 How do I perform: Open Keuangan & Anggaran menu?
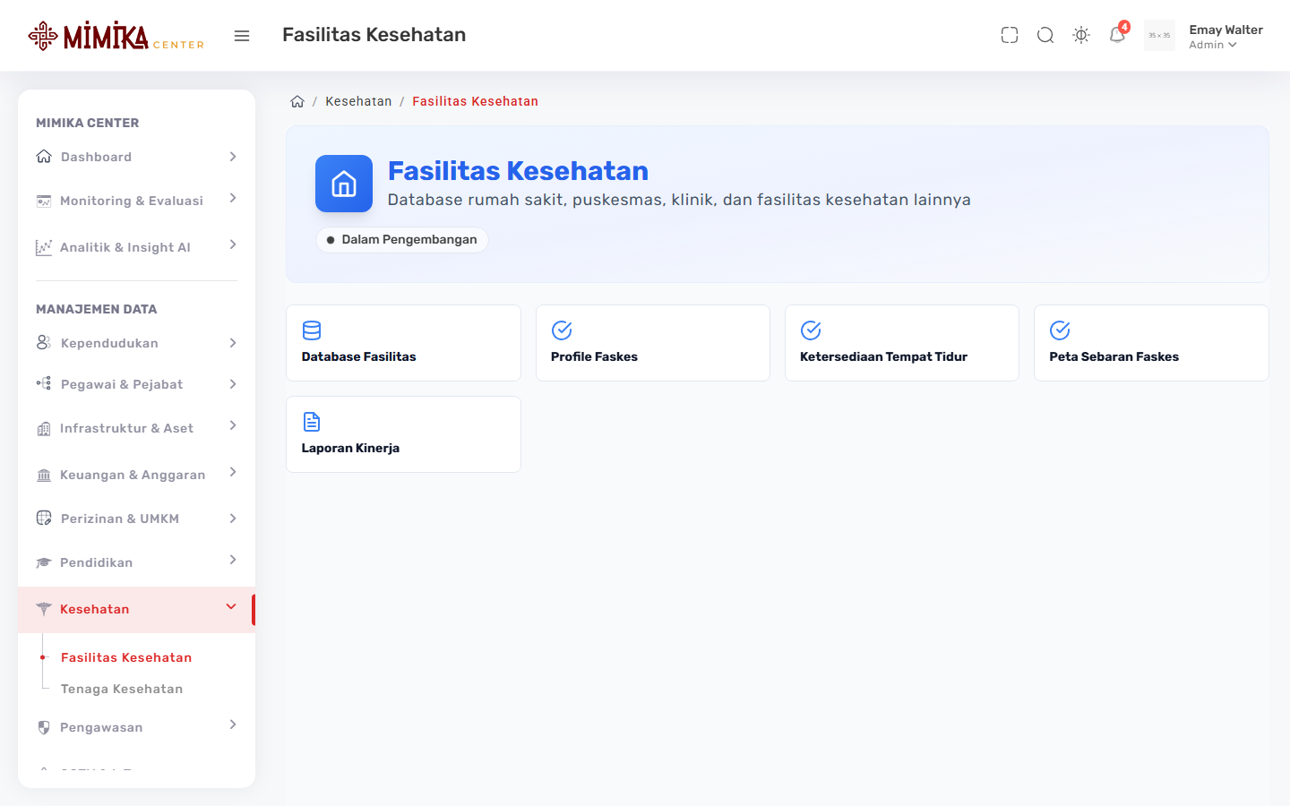pyautogui.click(x=136, y=475)
